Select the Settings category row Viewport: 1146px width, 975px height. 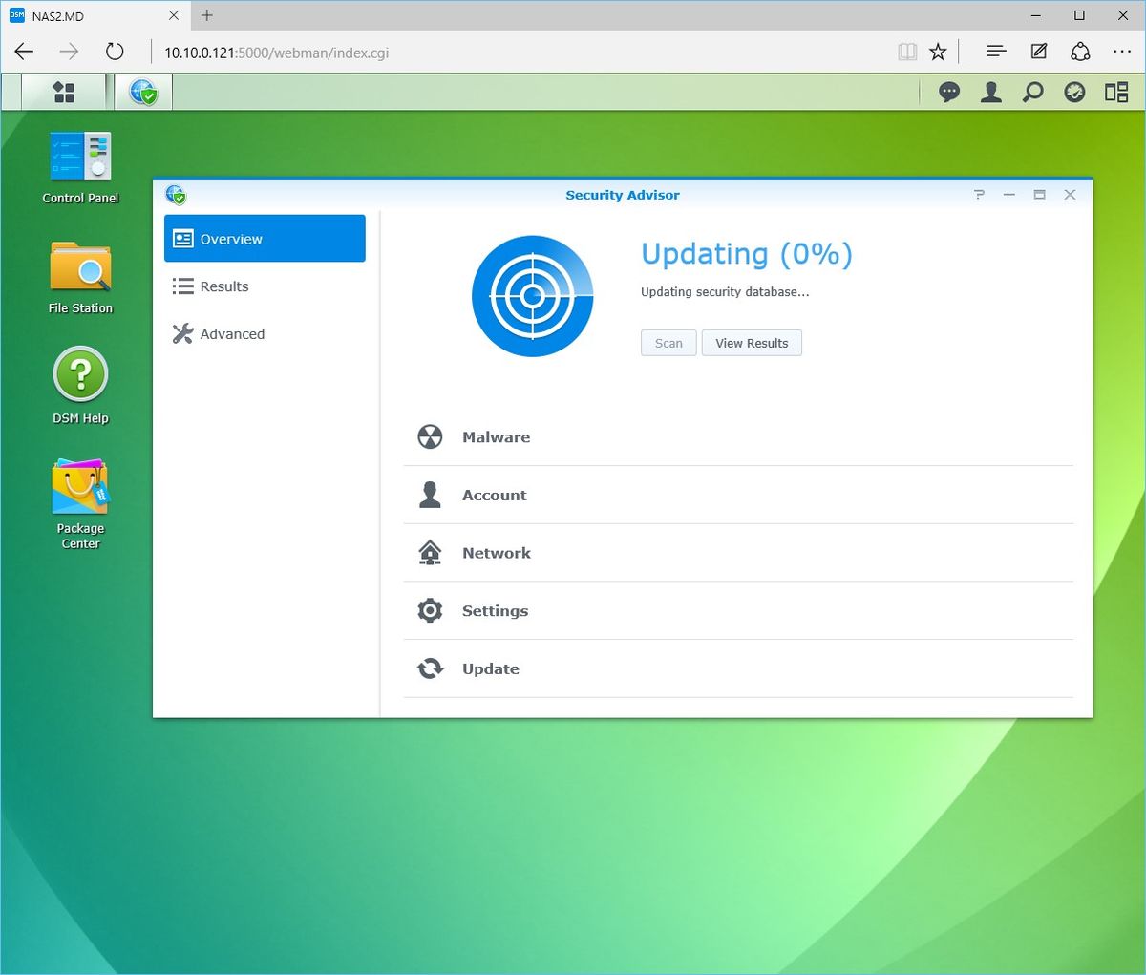click(x=738, y=610)
